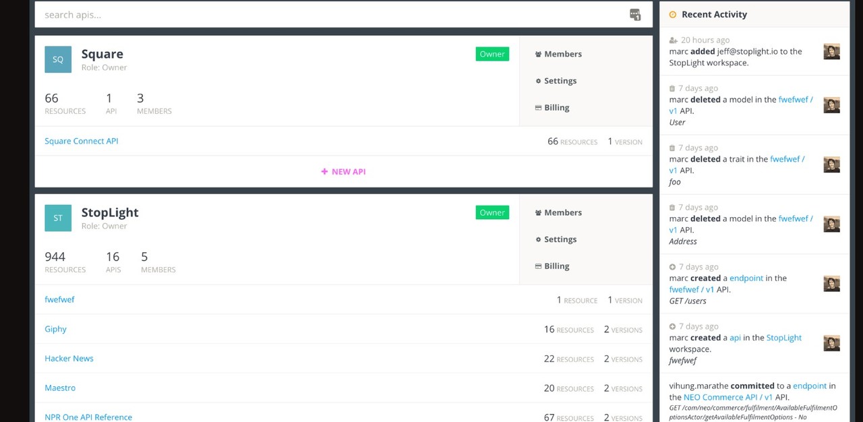This screenshot has width=863, height=422.
Task: Click the Members people icon in Square card
Action: pyautogui.click(x=538, y=54)
